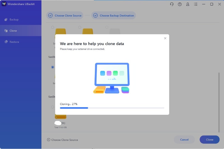Viewport: 224px width, 149px height.
Task: Open the user account icon
Action: pos(188,4)
